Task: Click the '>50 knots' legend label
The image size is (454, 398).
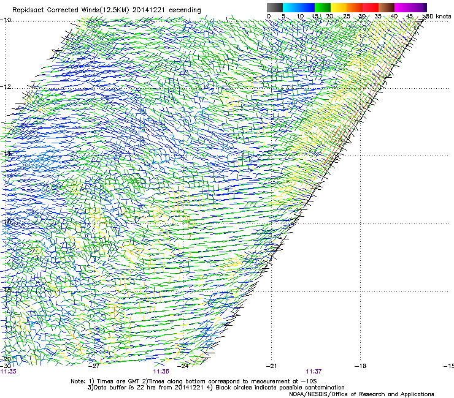Action: pyautogui.click(x=437, y=16)
